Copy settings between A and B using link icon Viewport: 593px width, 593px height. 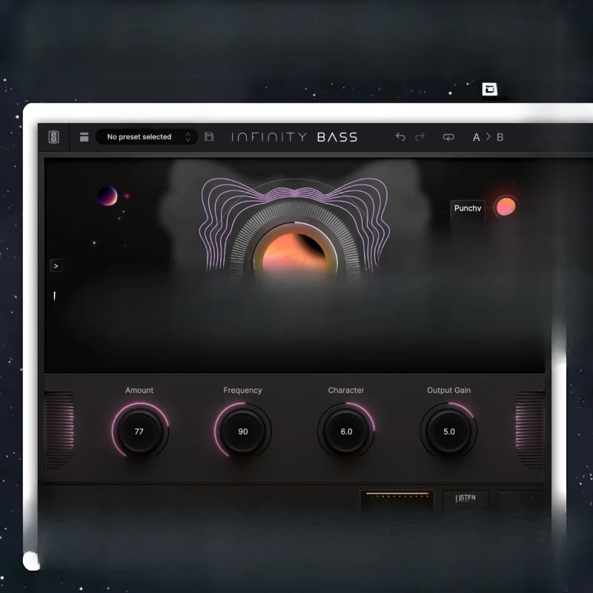point(448,137)
